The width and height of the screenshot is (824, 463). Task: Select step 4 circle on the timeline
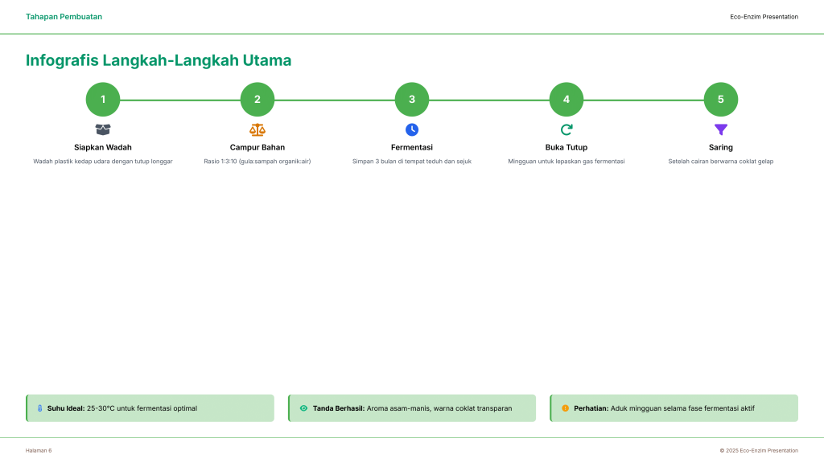[x=566, y=100]
